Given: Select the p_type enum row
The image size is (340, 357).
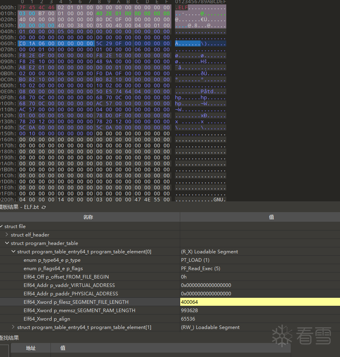Looking at the screenshot, I should point(170,260).
